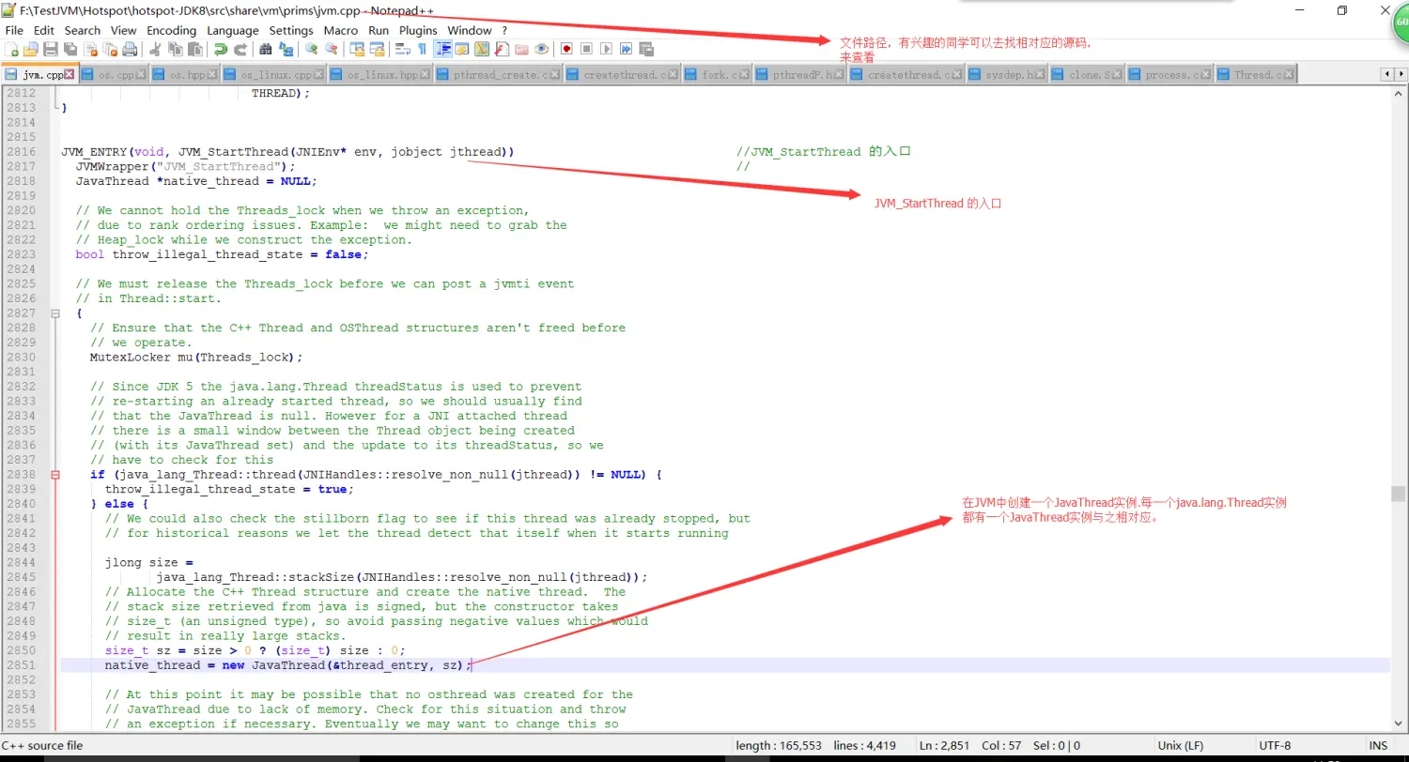Click the Unix (LF) status bar entry
Image resolution: width=1409 pixels, height=762 pixels.
(1182, 745)
